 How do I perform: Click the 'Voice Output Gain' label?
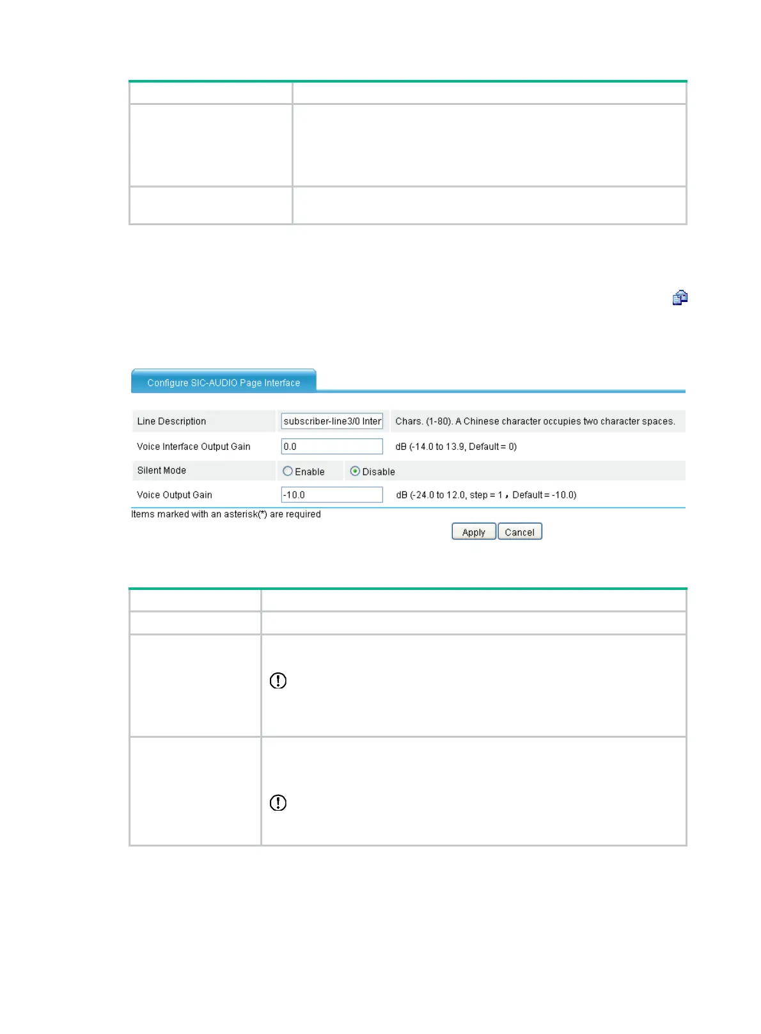tap(175, 495)
